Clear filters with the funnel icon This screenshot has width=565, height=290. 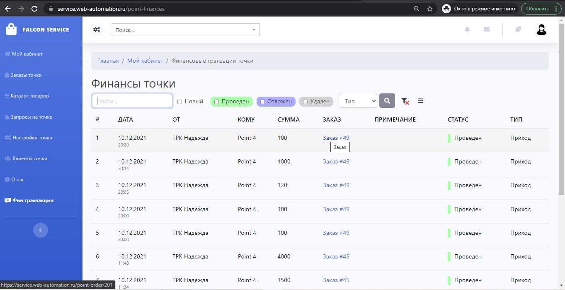point(405,101)
